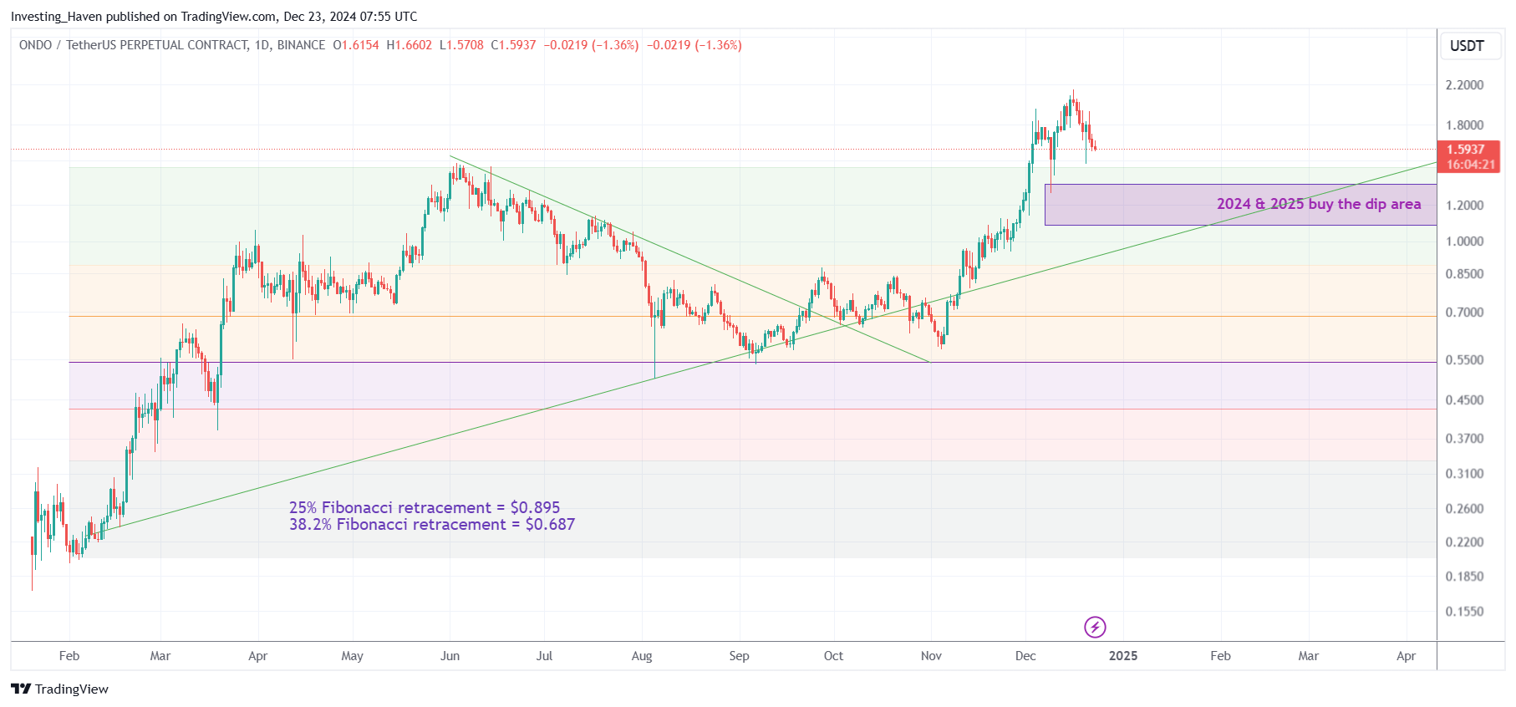Viewport: 1516px width, 707px height.
Task: Click the May label on the time axis
Action: (352, 656)
